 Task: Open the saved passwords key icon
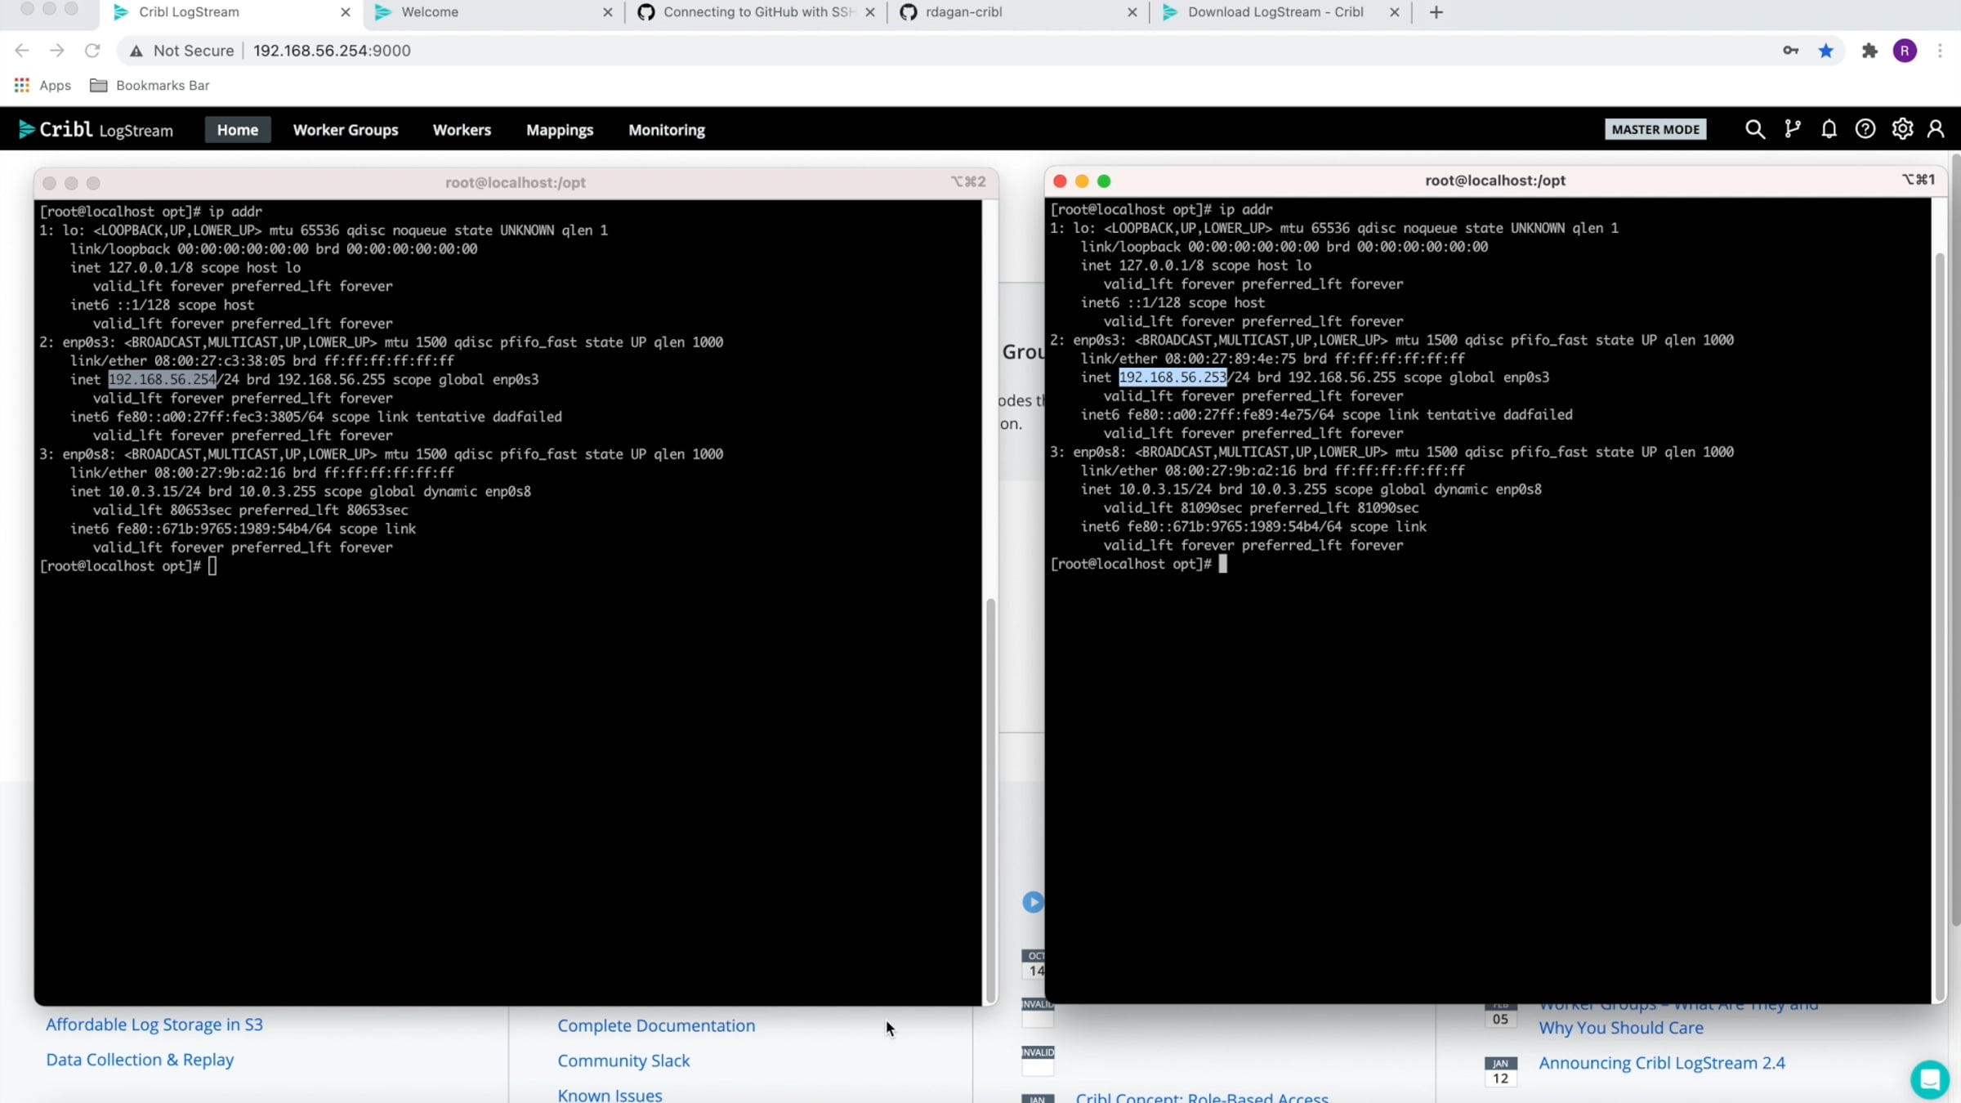1791,51
